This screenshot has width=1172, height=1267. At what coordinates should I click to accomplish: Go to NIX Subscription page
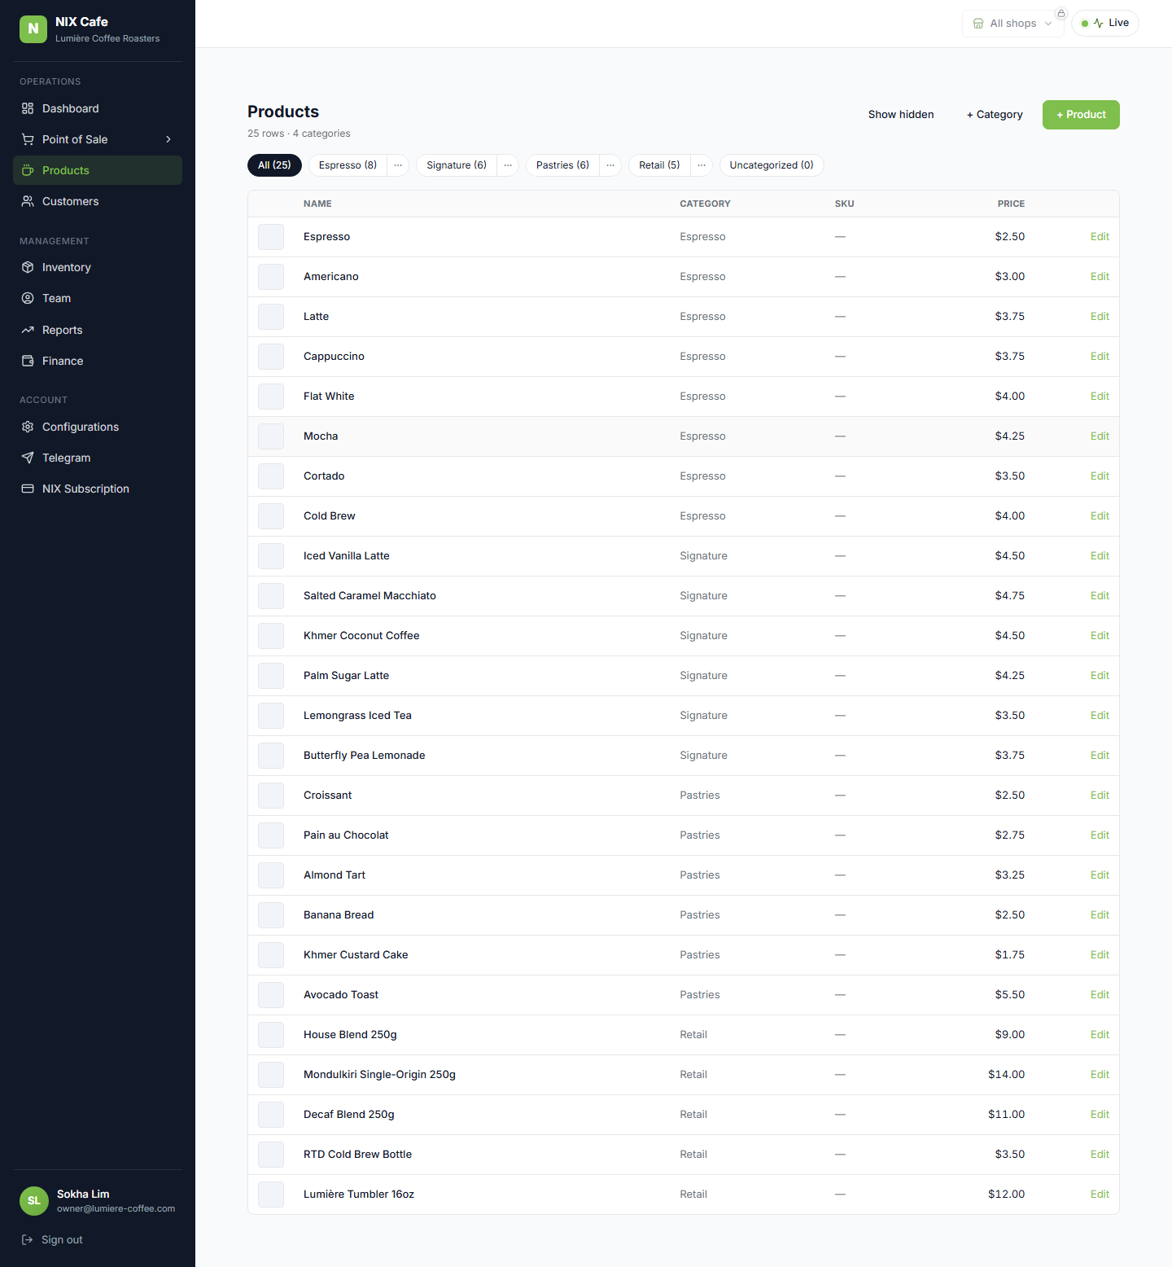coord(98,489)
